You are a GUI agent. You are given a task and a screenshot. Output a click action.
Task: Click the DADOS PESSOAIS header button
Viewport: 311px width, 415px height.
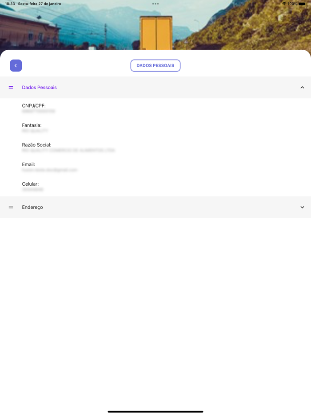point(155,65)
